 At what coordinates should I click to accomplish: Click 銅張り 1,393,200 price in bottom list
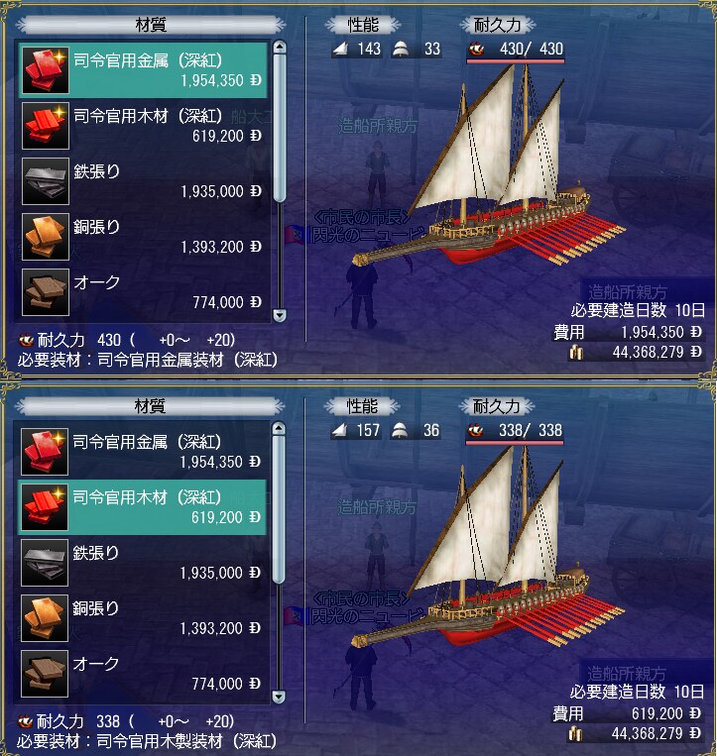tap(220, 629)
